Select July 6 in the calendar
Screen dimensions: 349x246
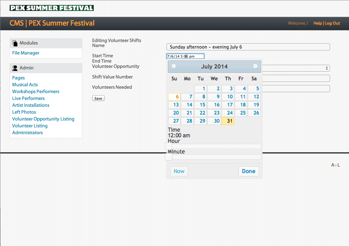pos(174,97)
